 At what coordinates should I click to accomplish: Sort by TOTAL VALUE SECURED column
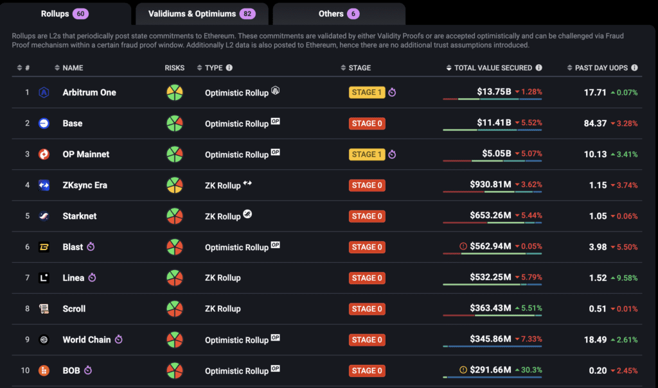click(x=493, y=68)
